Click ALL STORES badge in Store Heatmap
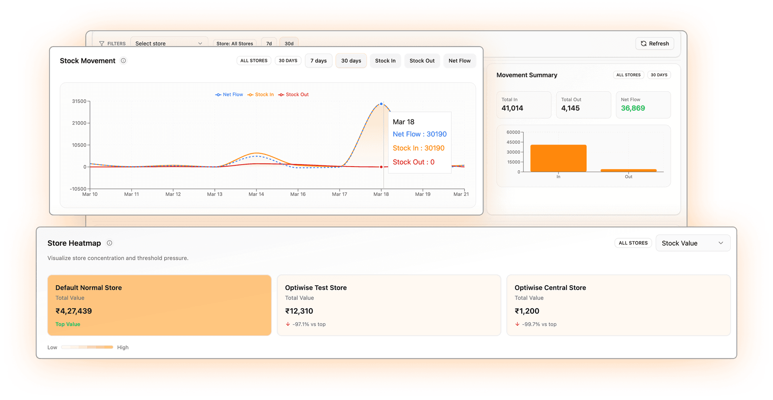 tap(633, 243)
